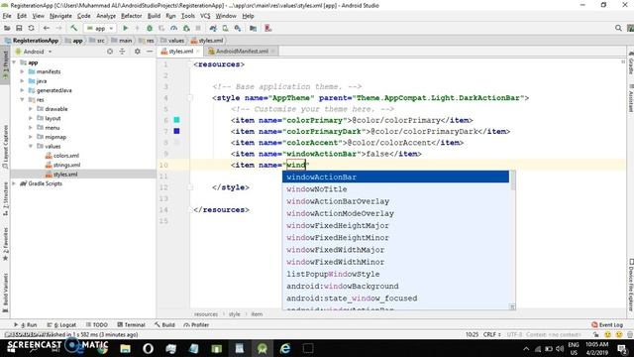Image resolution: width=634 pixels, height=357 pixels.
Task: Open the profiler gauge toolbar icon
Action: coord(174,29)
